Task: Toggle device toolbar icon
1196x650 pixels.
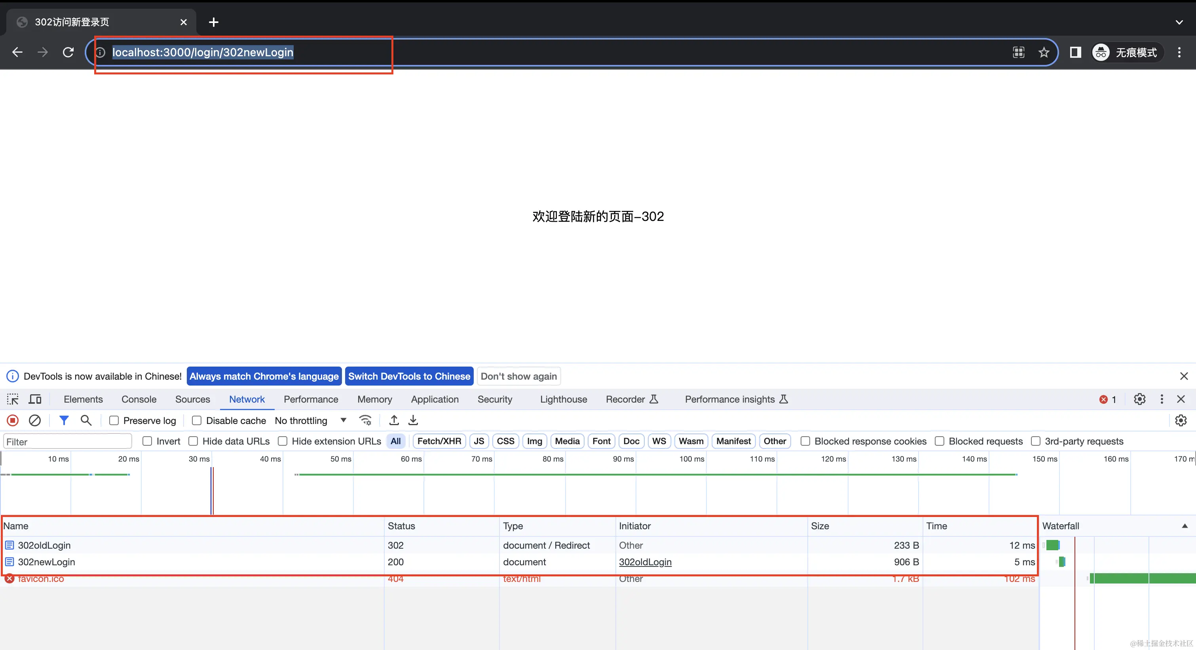Action: coord(35,399)
